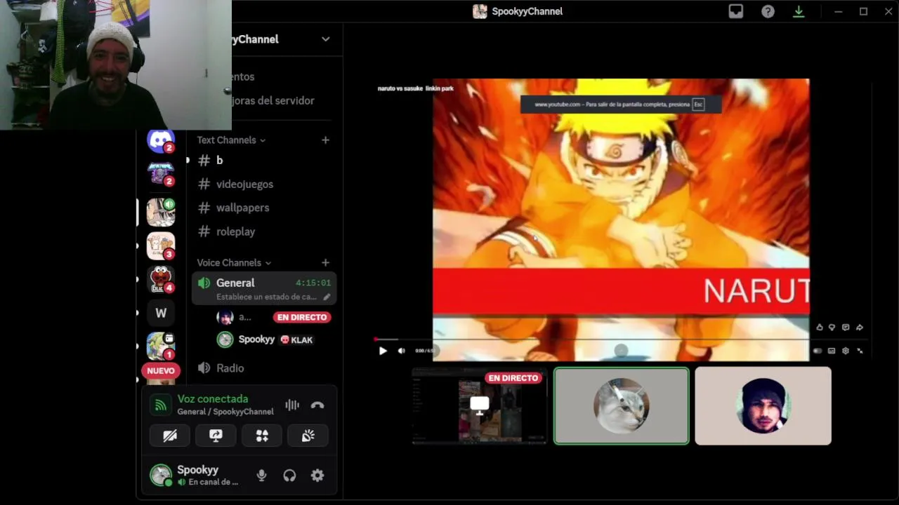Click the NUEVO unread indicator pill
899x505 pixels.
[x=161, y=370]
